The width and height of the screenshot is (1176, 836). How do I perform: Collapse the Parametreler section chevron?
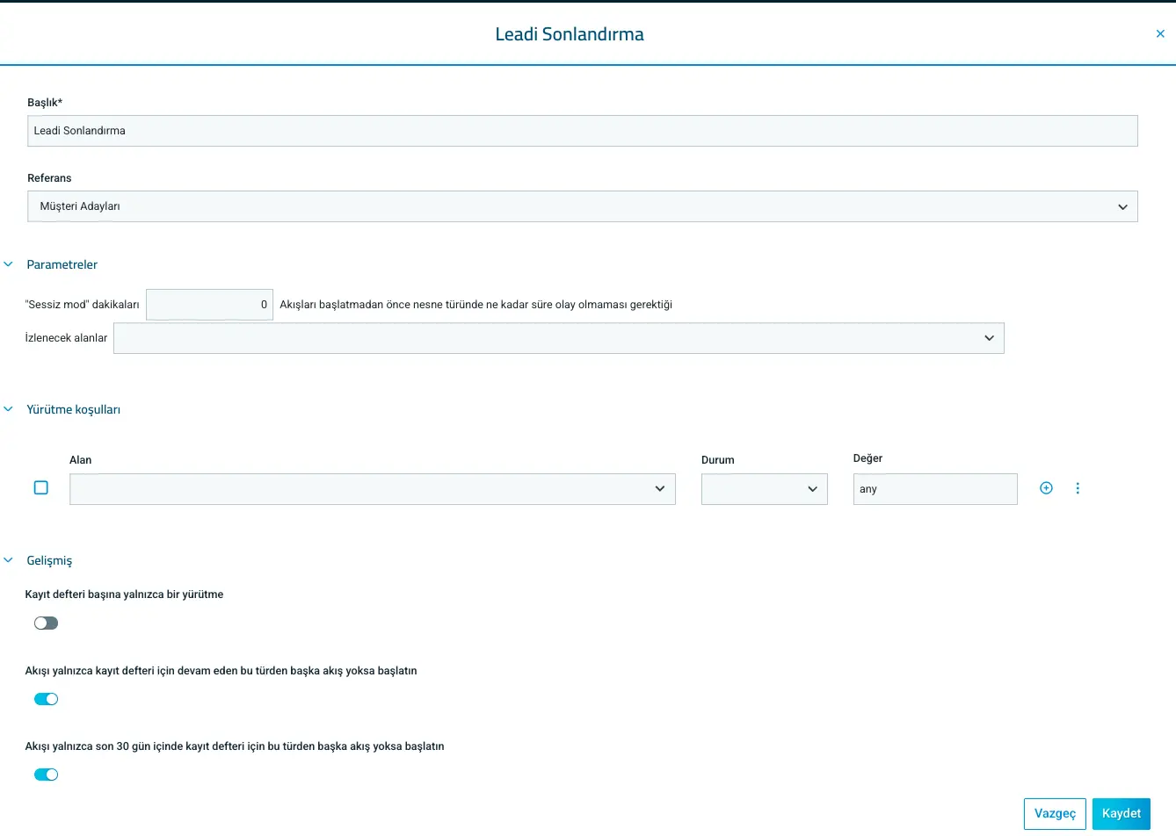(9, 264)
